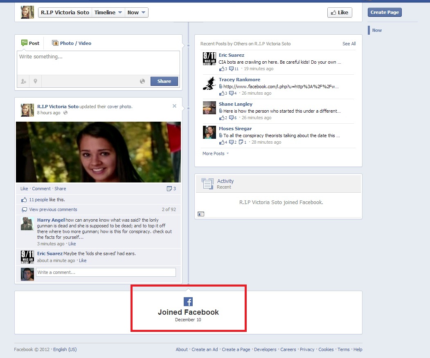Click Tracey Rankmore's witch avatar
Screen dimensions: 430x358
[x=209, y=83]
